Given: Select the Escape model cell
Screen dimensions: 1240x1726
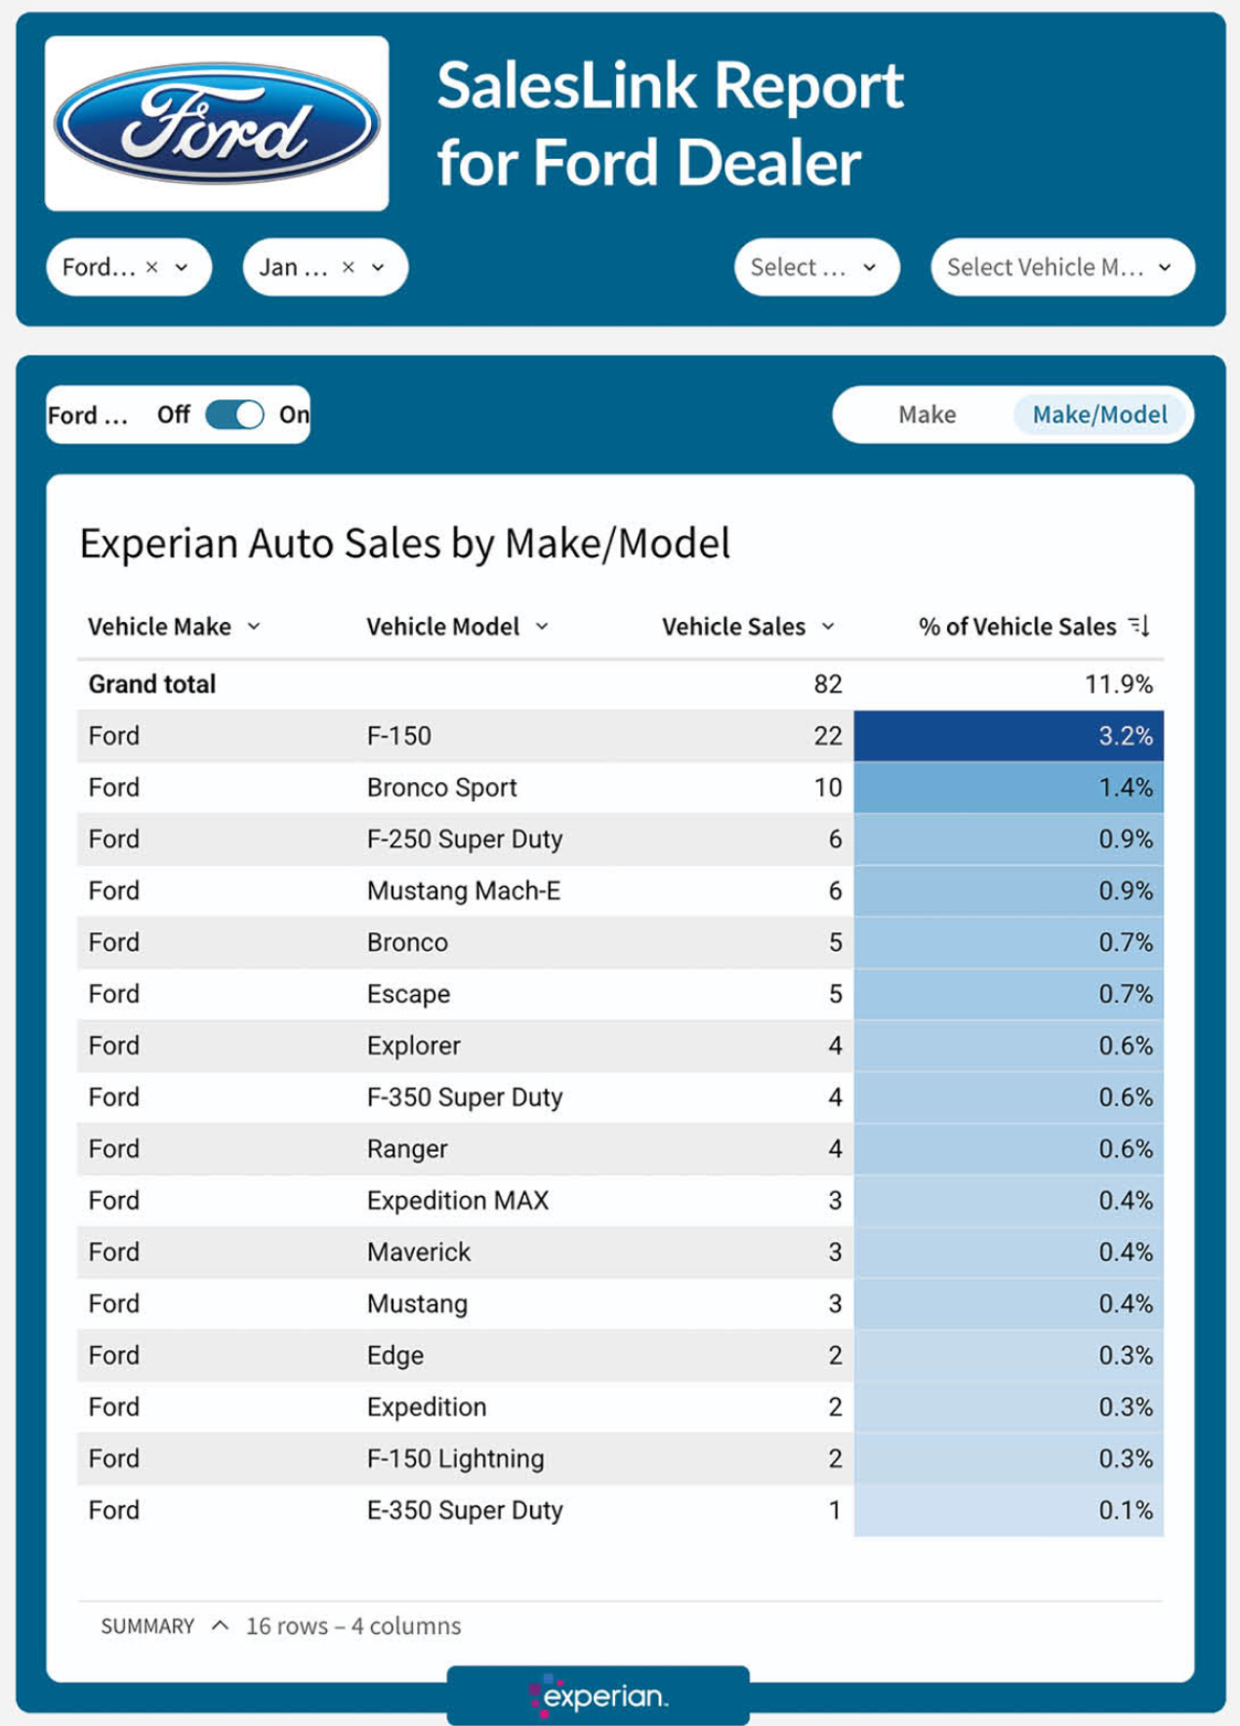Looking at the screenshot, I should tap(408, 995).
